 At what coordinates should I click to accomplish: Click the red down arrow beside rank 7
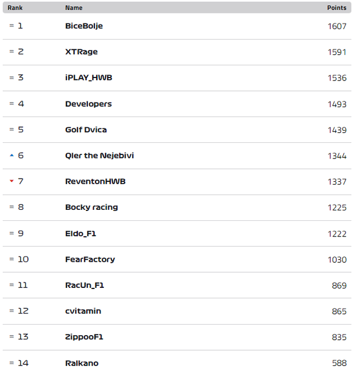[x=12, y=181]
